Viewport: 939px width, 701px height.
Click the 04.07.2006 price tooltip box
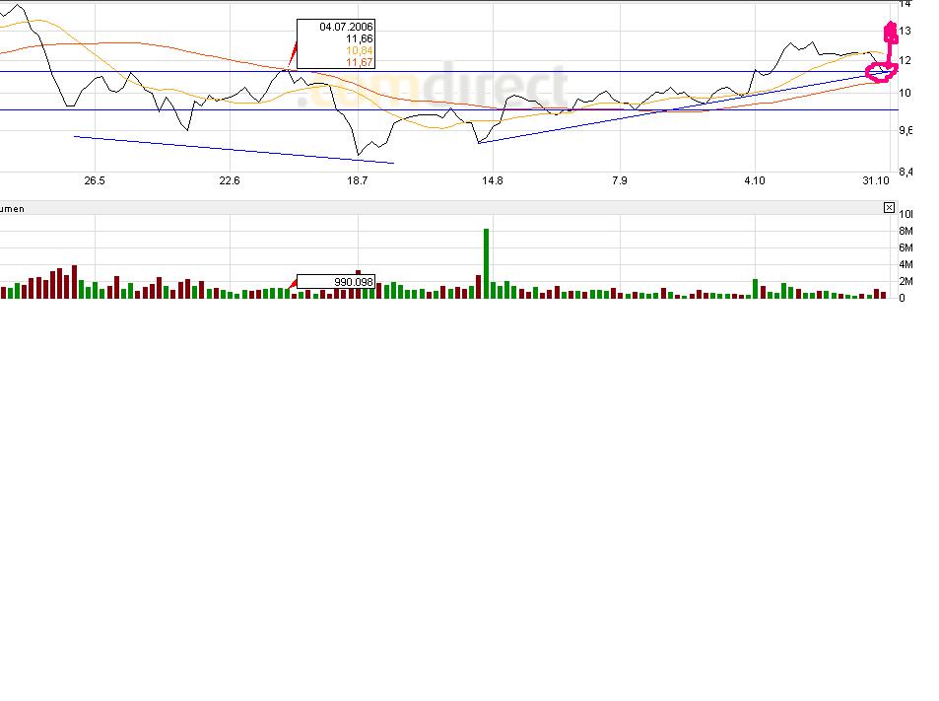(x=336, y=43)
